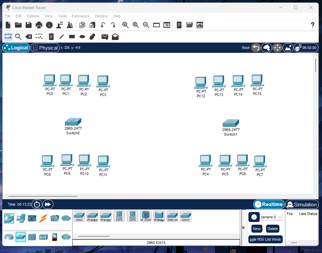Choose the Place Note tool
Viewport: 322px width, 253px height.
51,37
